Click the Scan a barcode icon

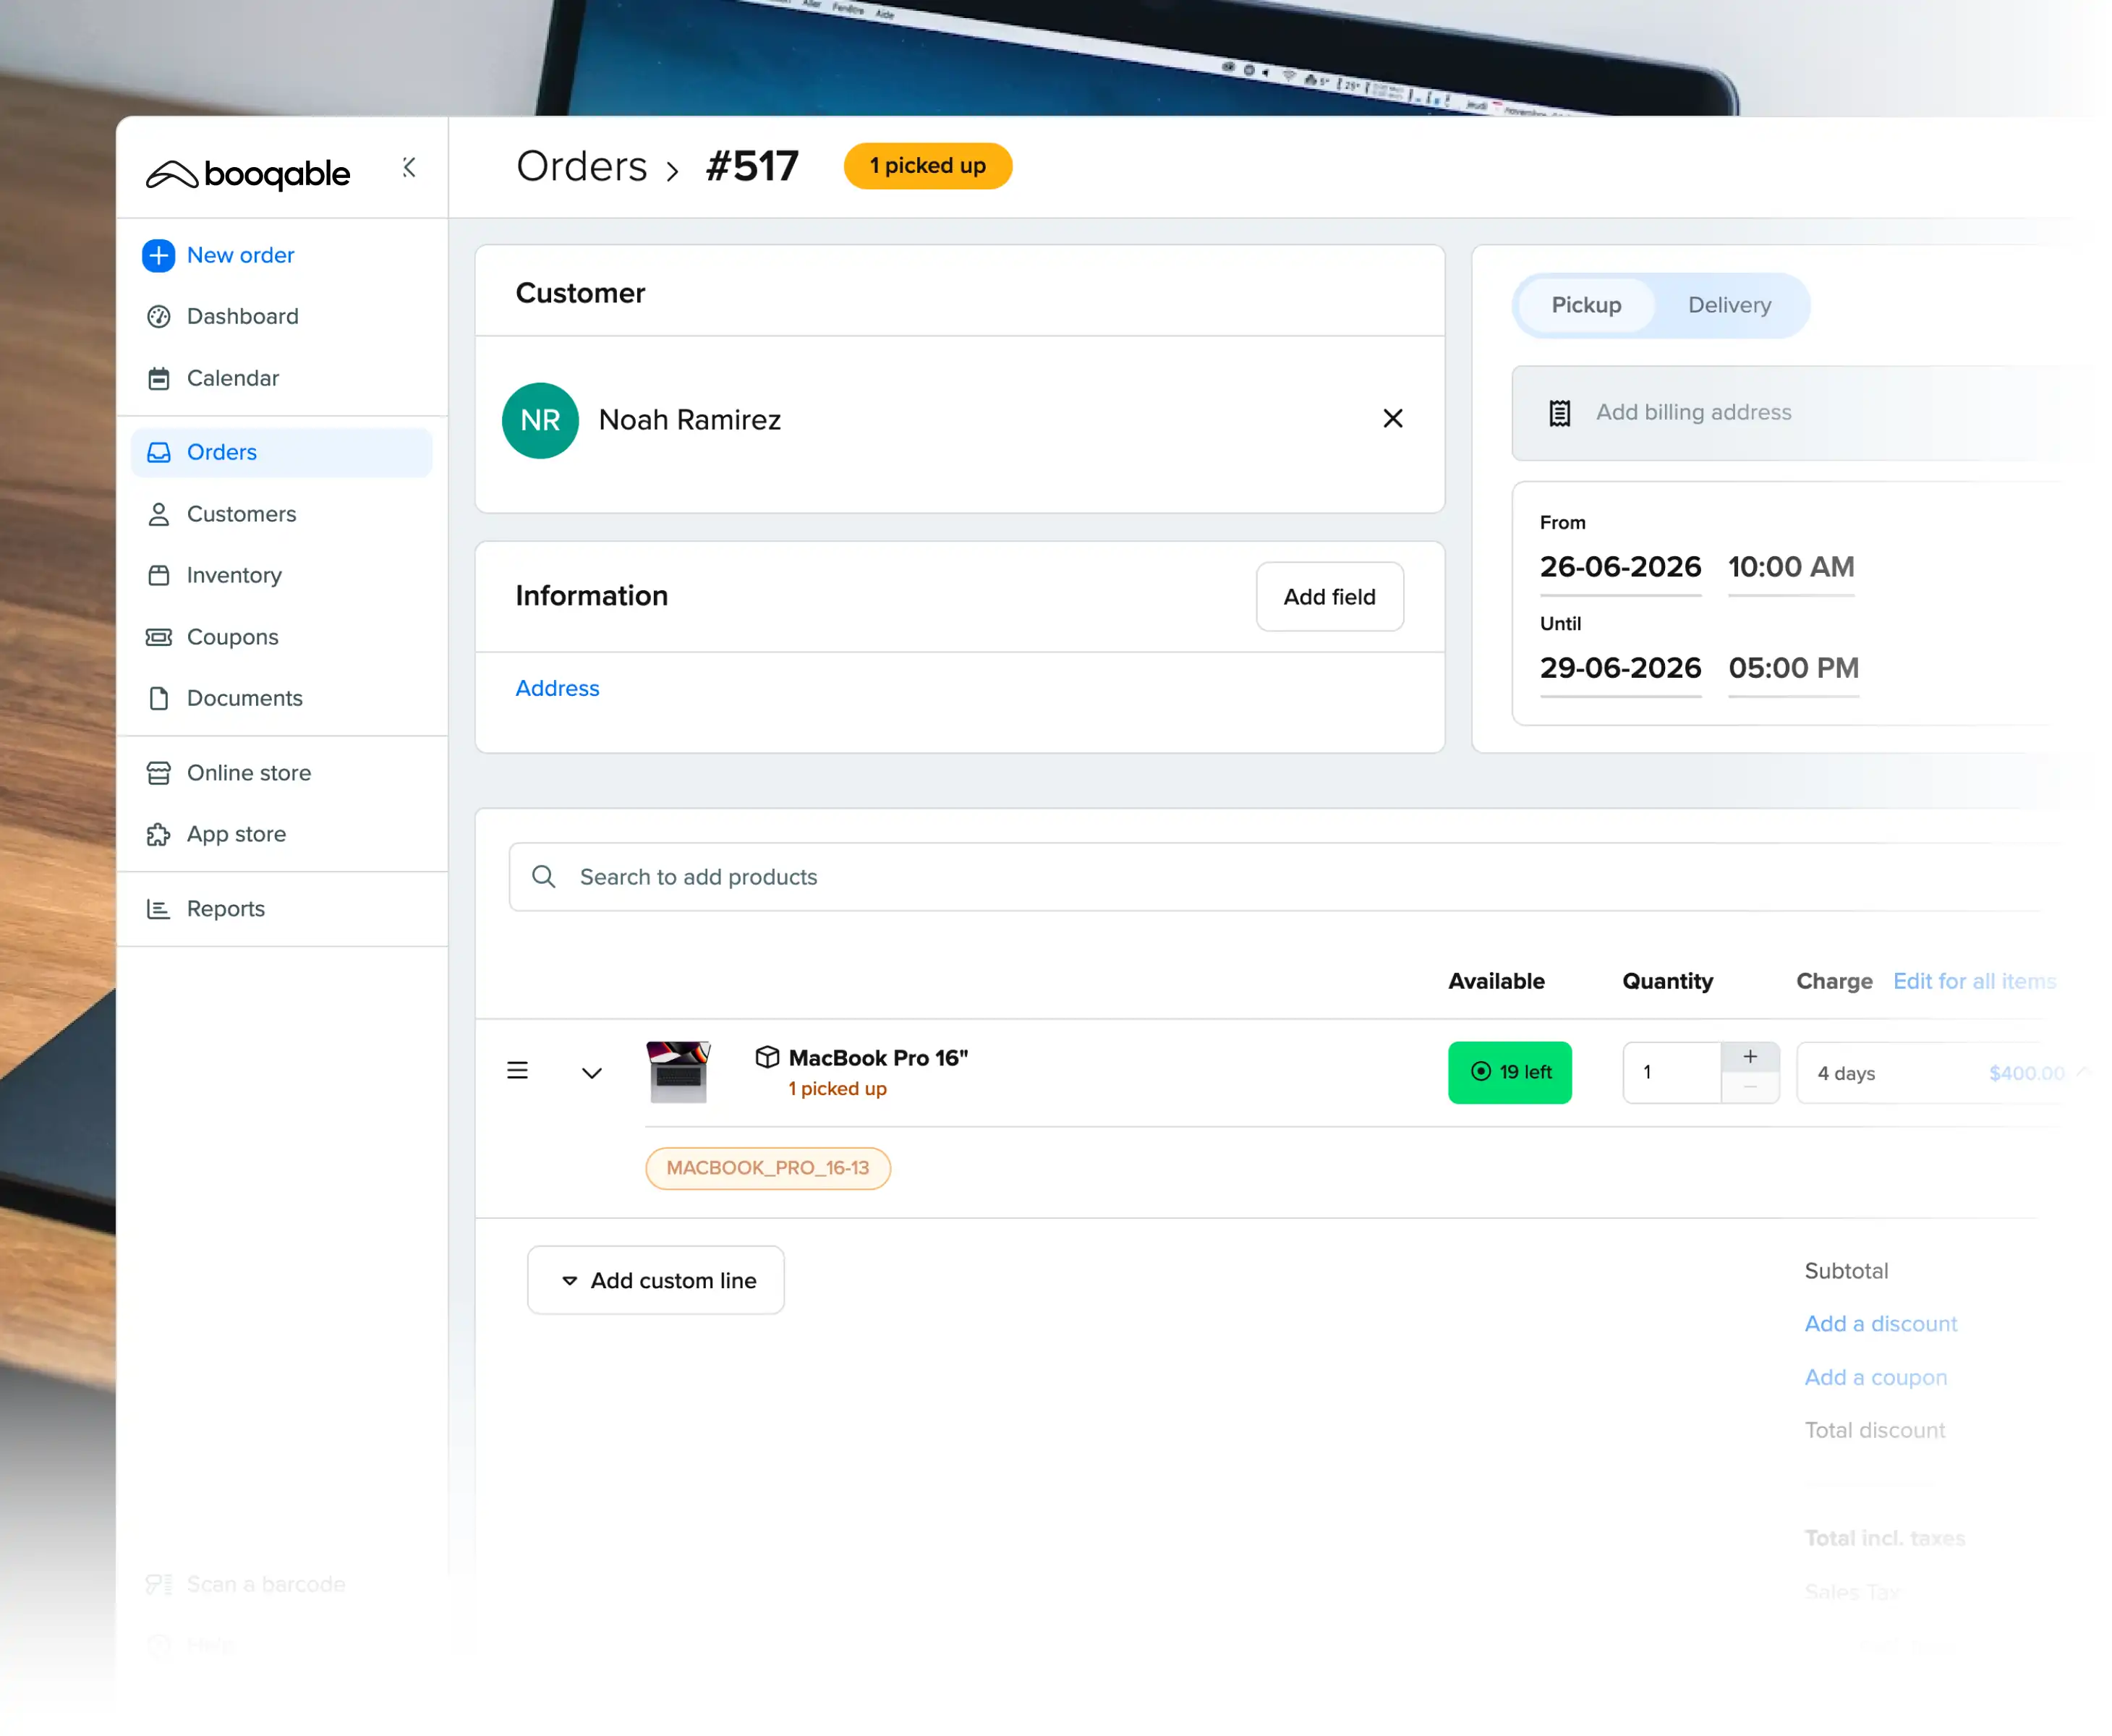coord(158,1584)
